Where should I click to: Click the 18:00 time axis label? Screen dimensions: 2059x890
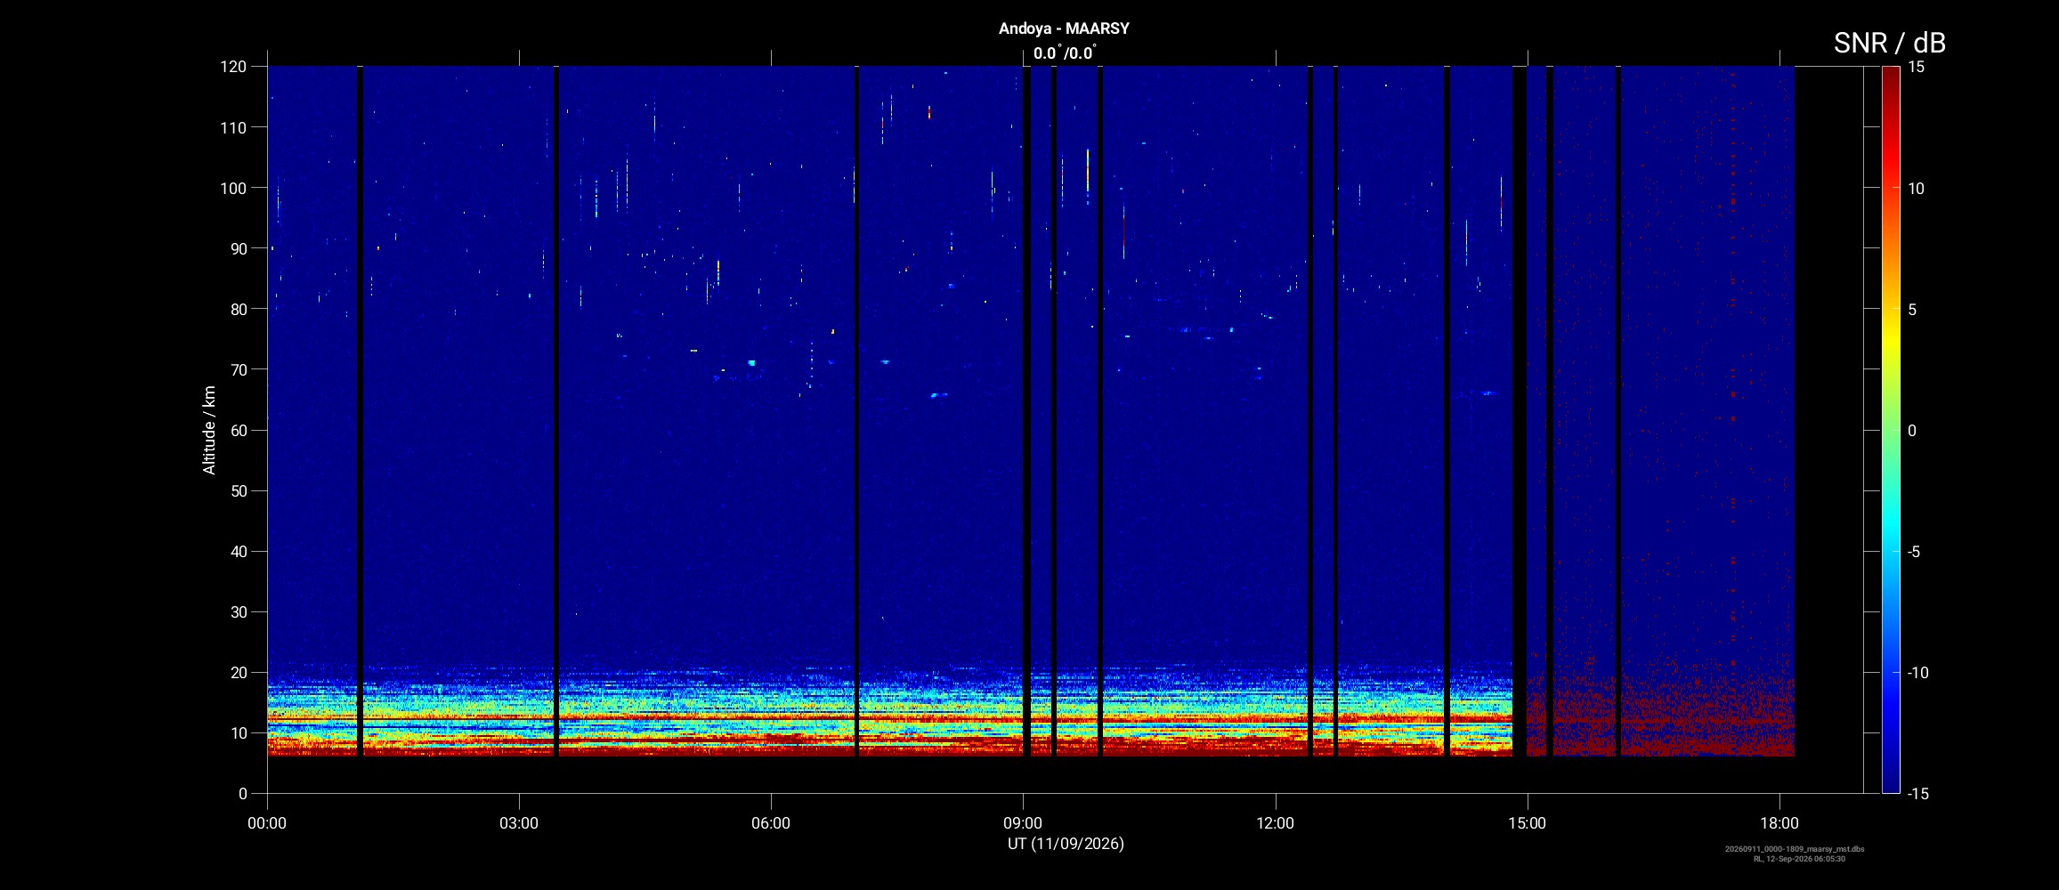tap(1779, 823)
